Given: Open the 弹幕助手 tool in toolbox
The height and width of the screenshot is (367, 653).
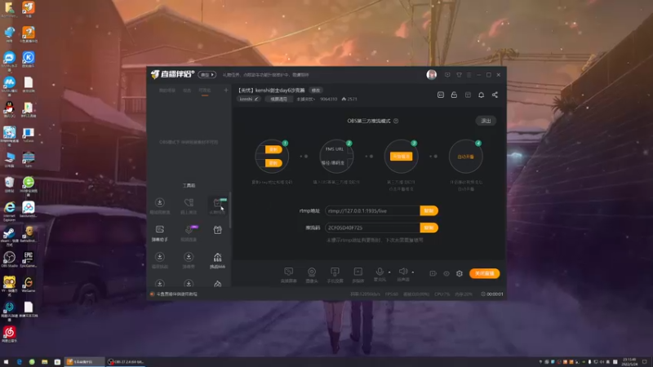Looking at the screenshot, I should click(x=159, y=233).
